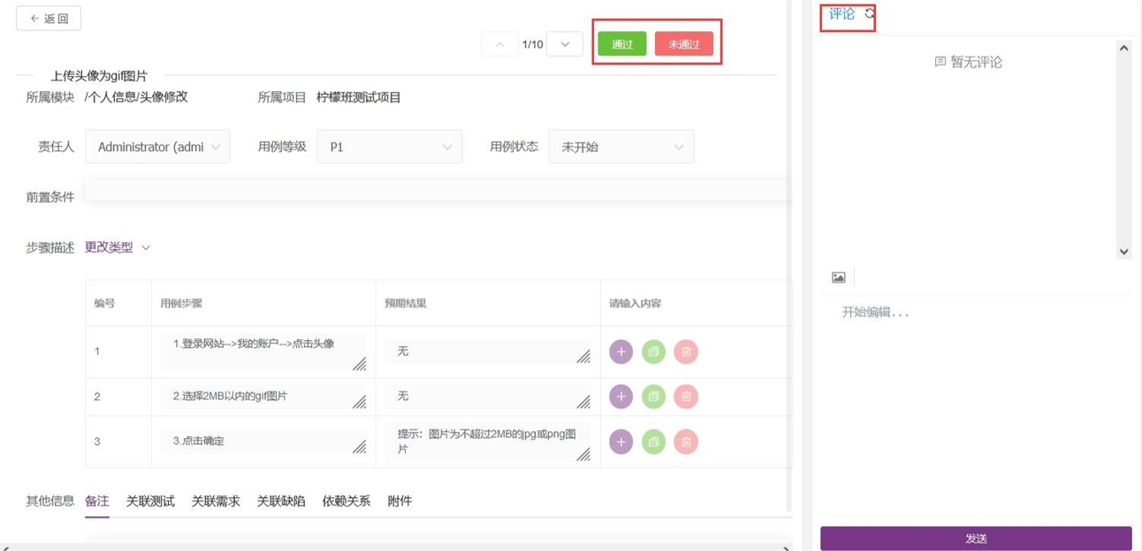Copy step 1 with the copy icon
Image resolution: width=1142 pixels, height=551 pixels.
coord(653,351)
